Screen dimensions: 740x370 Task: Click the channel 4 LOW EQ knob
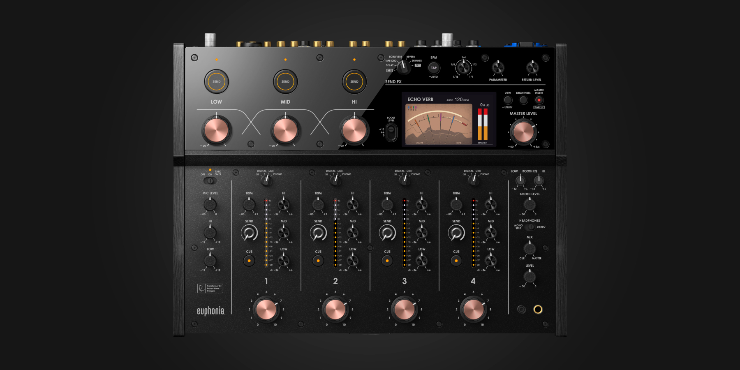point(491,260)
